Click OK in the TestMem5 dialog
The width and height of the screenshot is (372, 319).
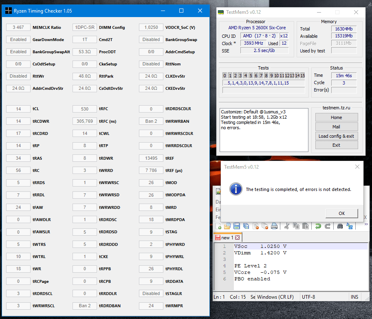tap(341, 213)
